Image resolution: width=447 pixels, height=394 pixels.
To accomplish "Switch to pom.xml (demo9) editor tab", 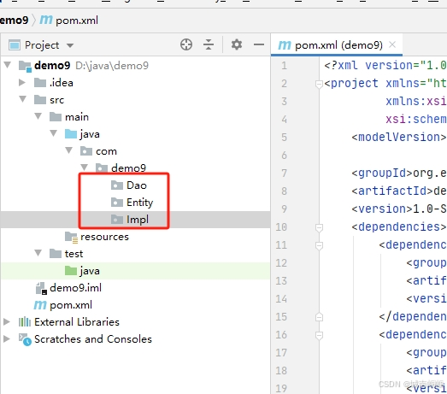I will 330,45.
